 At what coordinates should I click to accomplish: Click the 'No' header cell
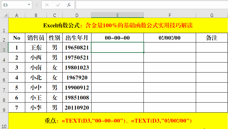pyautogui.click(x=17, y=38)
